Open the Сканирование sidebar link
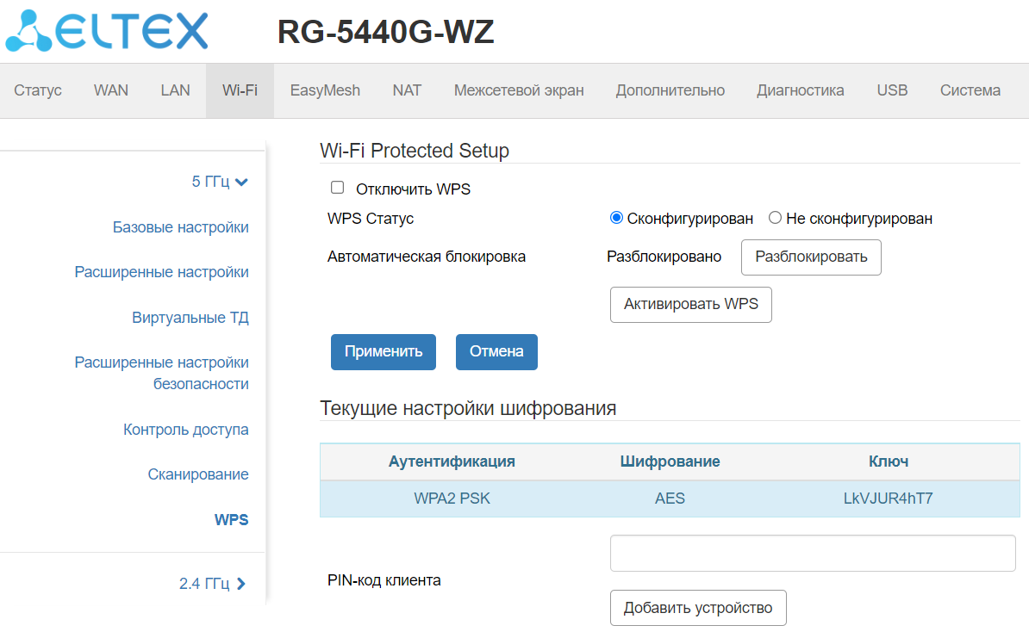This screenshot has width=1029, height=638. pos(197,474)
